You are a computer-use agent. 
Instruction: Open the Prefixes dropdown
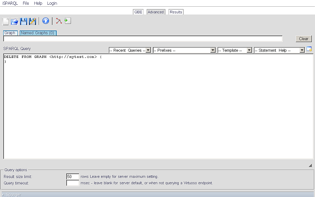point(184,50)
